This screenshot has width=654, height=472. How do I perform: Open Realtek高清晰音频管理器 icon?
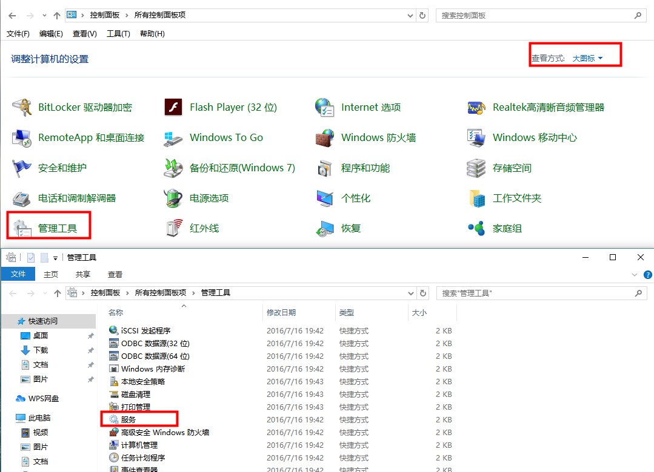pos(476,108)
